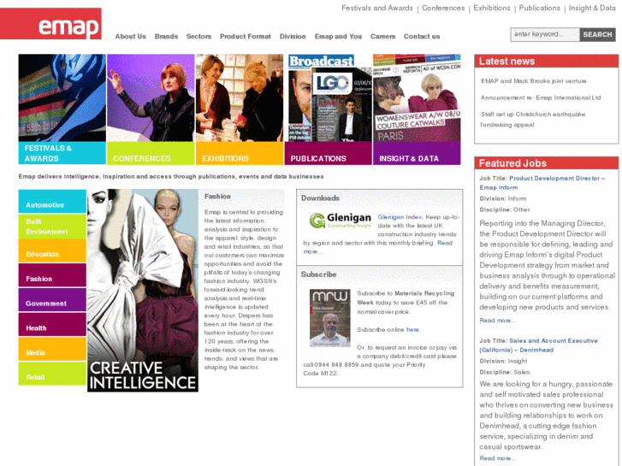Focus the enter keyword search field

pyautogui.click(x=545, y=34)
